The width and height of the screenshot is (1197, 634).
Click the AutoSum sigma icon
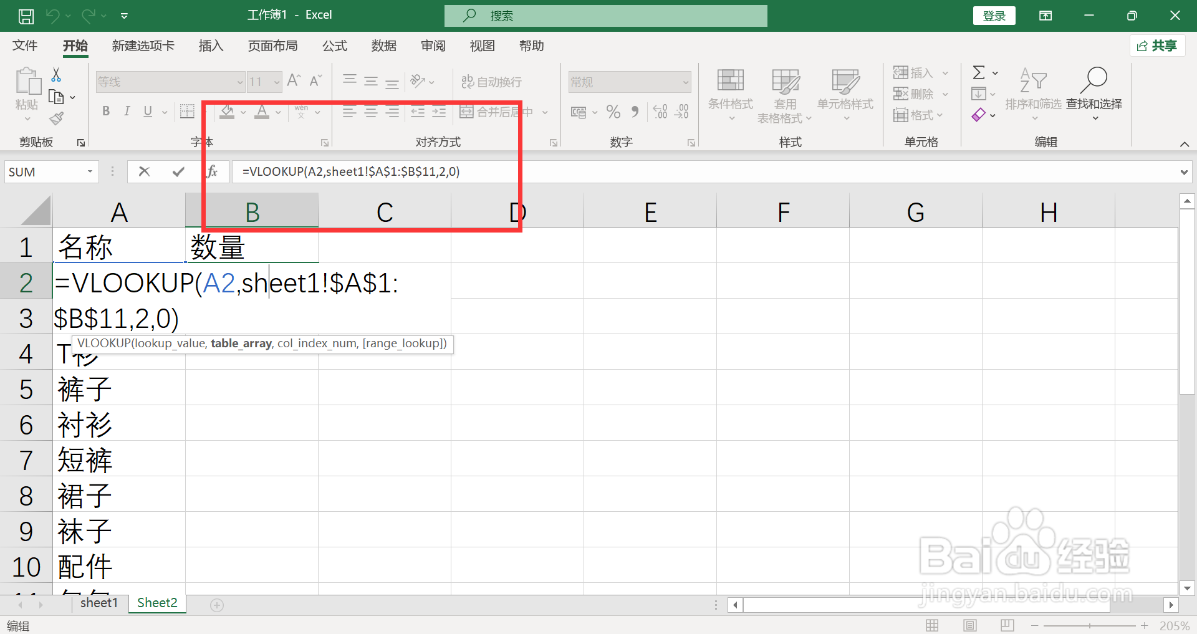tap(979, 73)
